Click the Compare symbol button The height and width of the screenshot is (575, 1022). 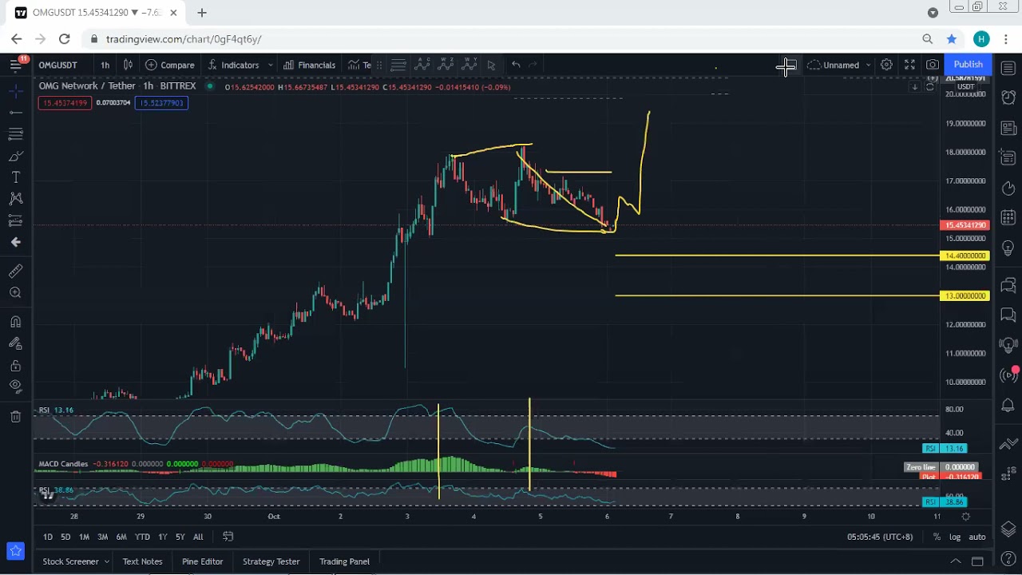coord(169,65)
